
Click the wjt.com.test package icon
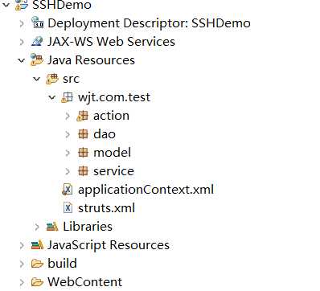(68, 97)
